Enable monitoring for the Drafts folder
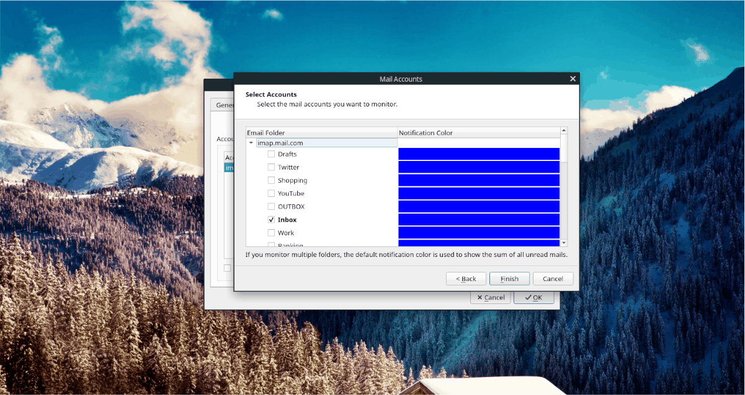Screen dimensions: 745x395 click(x=271, y=154)
